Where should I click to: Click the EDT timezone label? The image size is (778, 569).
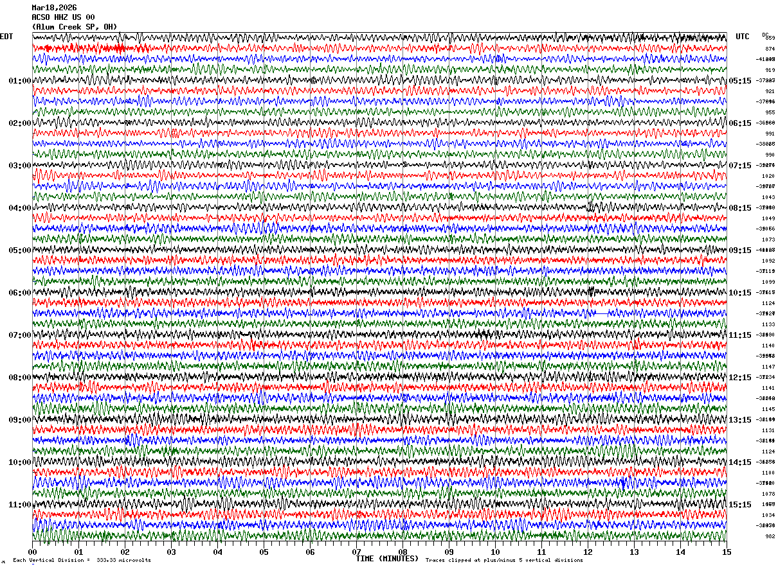point(6,37)
